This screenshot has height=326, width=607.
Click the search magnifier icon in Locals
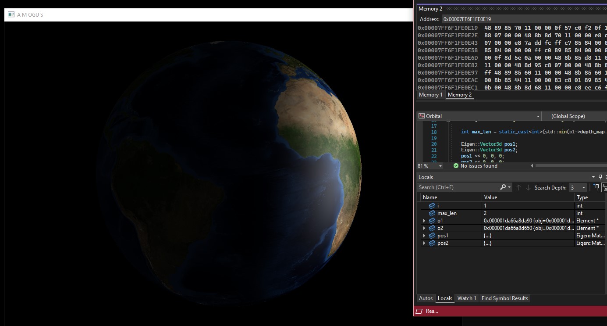503,187
